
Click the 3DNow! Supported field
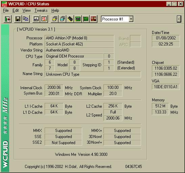coord(122,137)
